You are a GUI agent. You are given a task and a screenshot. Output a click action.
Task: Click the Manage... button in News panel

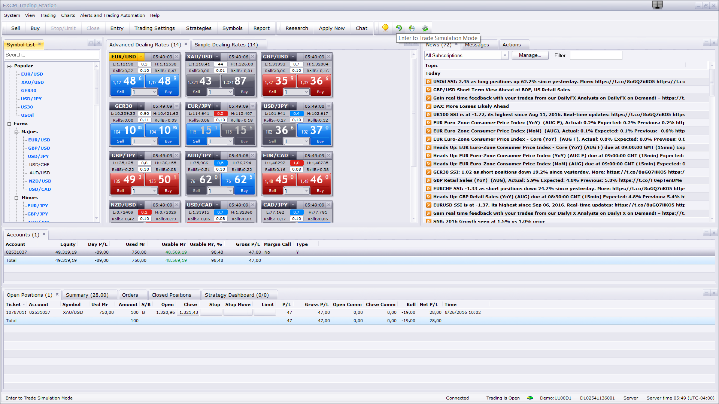530,55
